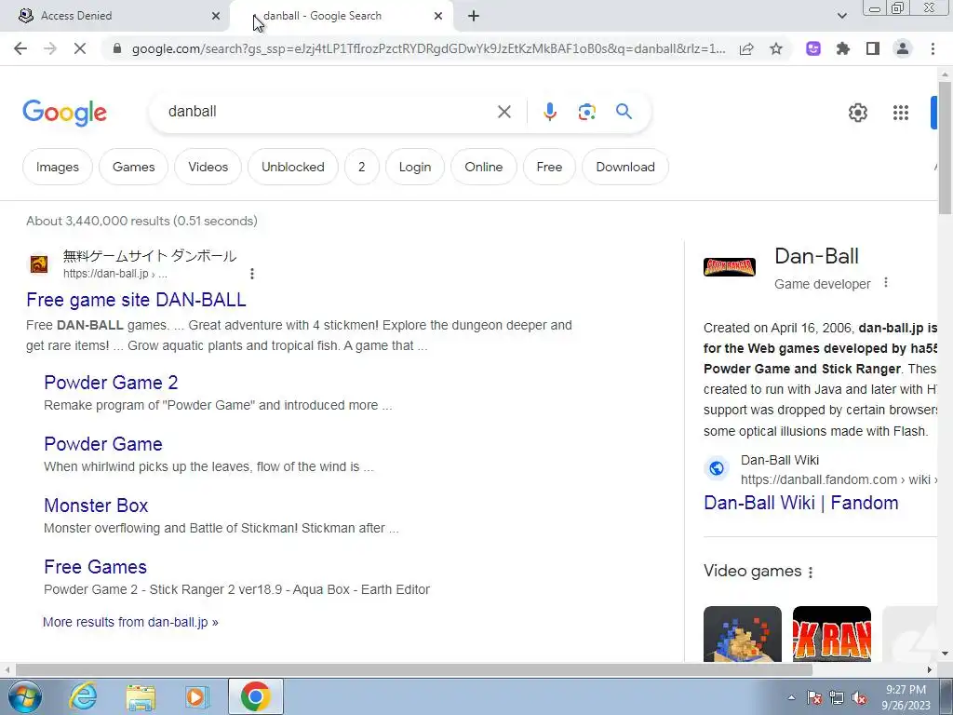
Task: Apply the Unblocked filter chip
Action: coord(293,167)
